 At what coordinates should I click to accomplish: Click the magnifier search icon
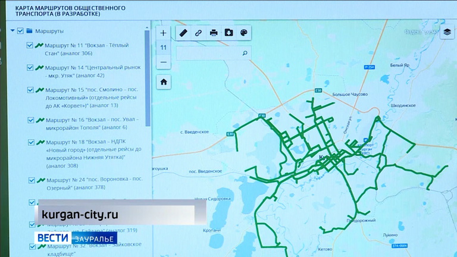click(x=245, y=53)
